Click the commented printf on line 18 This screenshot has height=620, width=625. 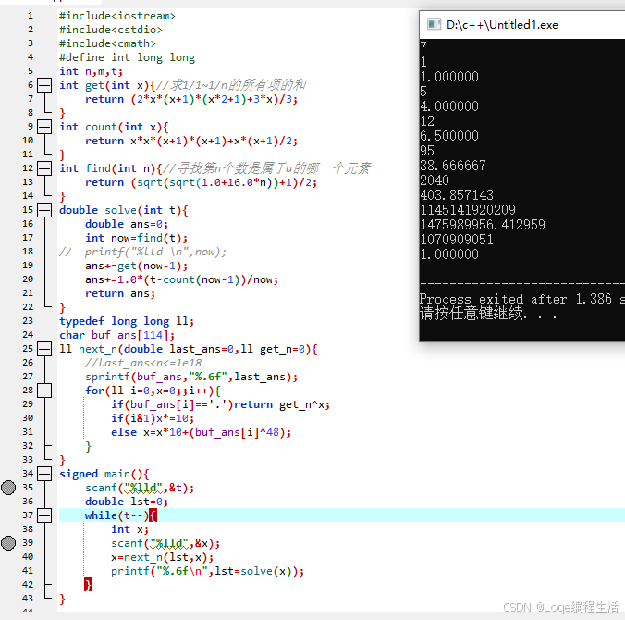(142, 252)
